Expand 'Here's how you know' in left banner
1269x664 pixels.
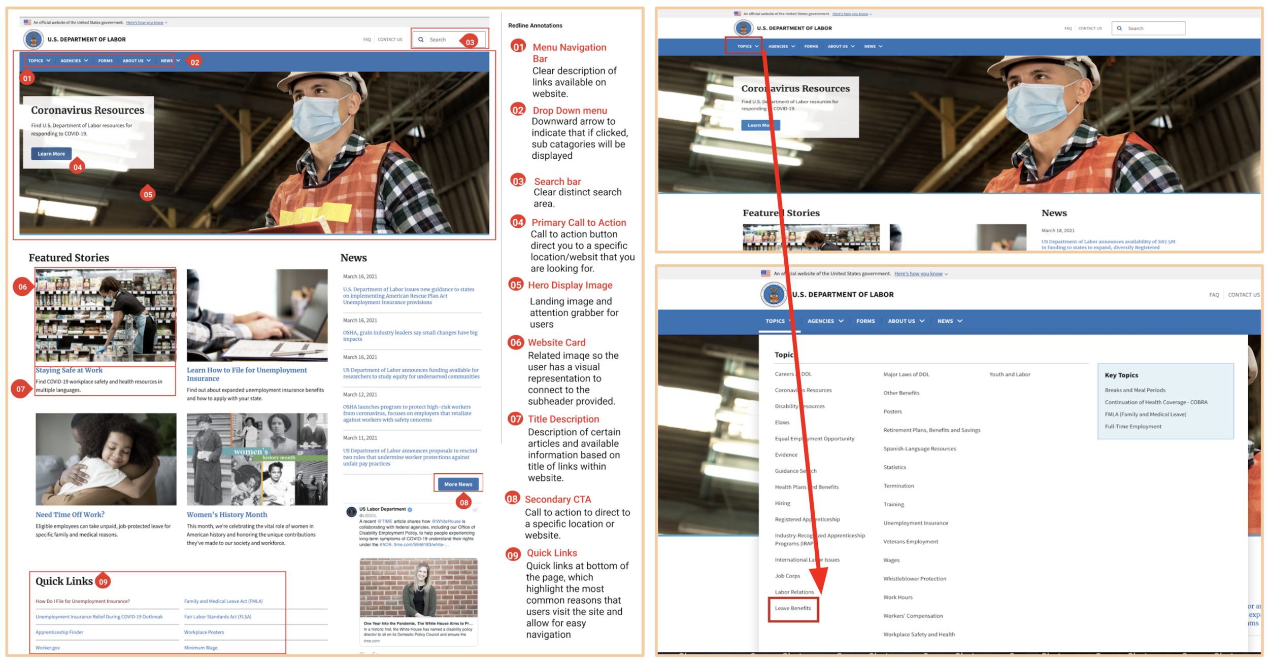(146, 22)
